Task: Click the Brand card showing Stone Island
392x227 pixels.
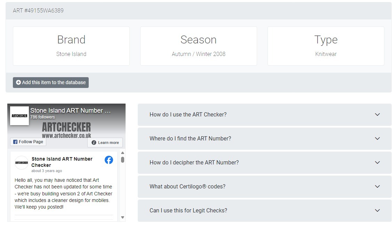Action: [x=71, y=46]
